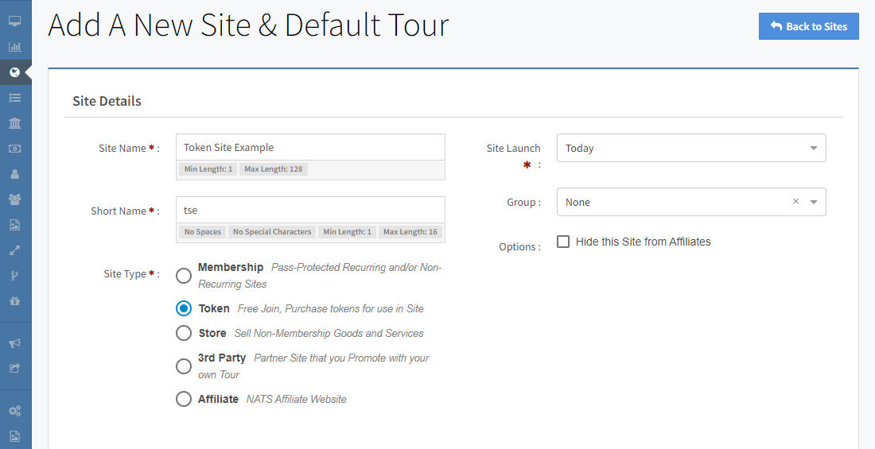
Task: Select the Affiliate site type radio button
Action: (184, 399)
